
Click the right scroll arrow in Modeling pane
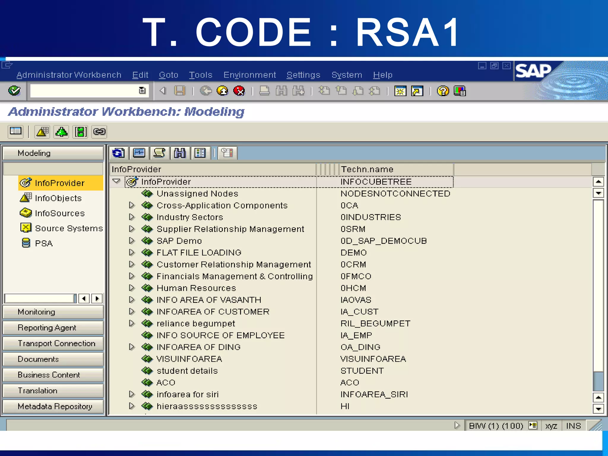pyautogui.click(x=97, y=298)
